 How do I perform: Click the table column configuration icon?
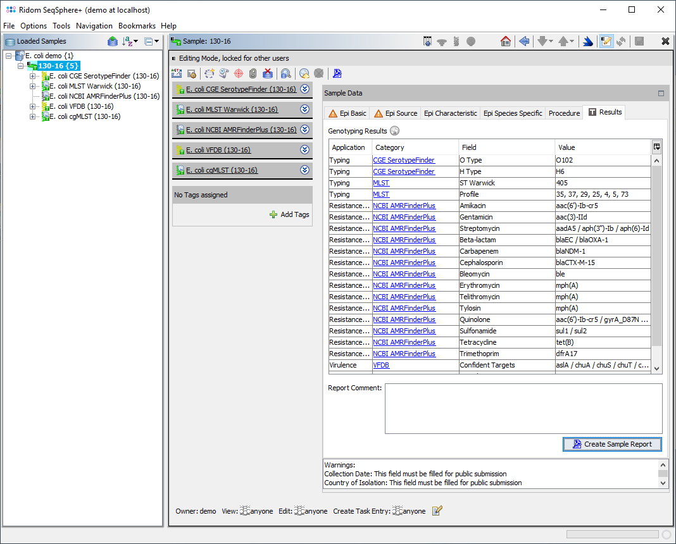(x=657, y=147)
